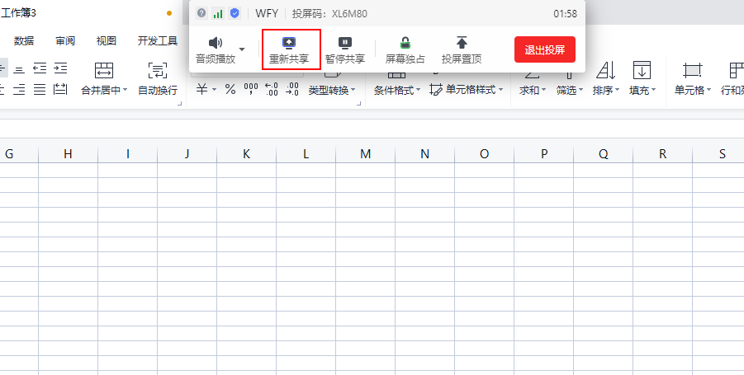Open the audio playback dropdown arrow
This screenshot has width=744, height=375.
coord(242,49)
